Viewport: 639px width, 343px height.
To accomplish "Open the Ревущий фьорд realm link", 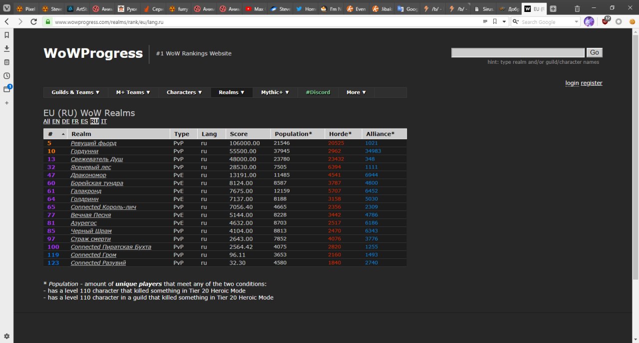I will point(93,143).
